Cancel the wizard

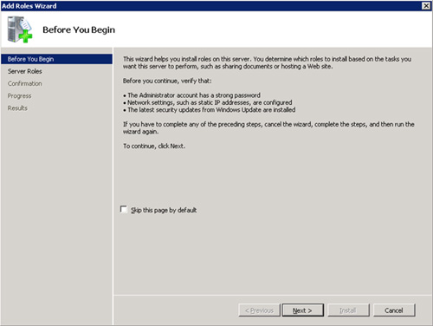pyautogui.click(x=394, y=310)
